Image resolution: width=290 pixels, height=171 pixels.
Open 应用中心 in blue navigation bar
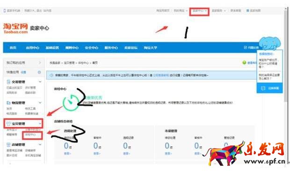point(33,48)
